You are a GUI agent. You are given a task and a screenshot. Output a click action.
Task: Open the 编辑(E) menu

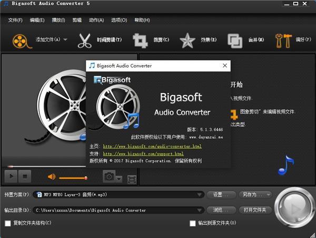37,20
